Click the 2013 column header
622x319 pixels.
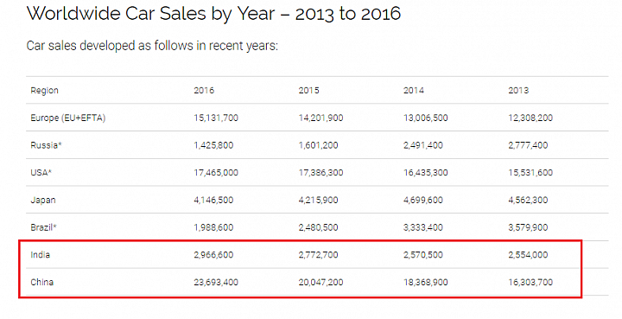(518, 91)
